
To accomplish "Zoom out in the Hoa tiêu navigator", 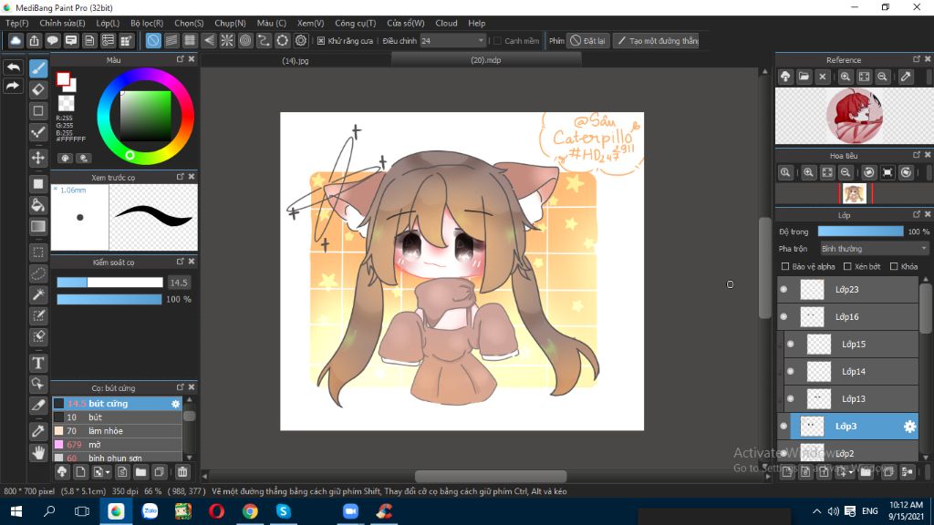I will point(846,172).
